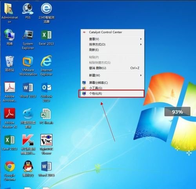Choose 个性化(R) in context menu
196x189 pixels.
tap(111, 94)
